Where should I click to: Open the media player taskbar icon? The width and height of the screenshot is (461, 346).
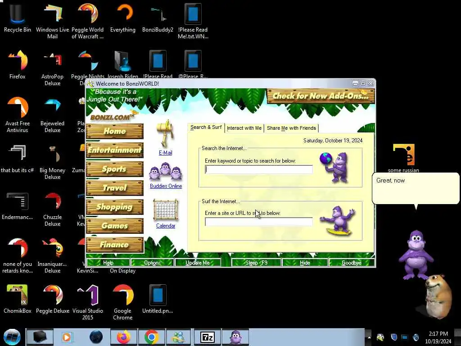coord(67,337)
